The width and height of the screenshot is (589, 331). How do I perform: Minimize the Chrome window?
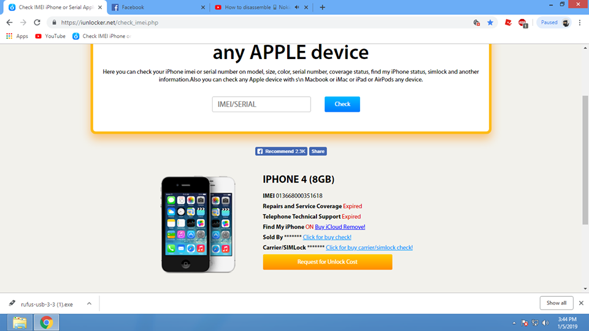coord(551,4)
